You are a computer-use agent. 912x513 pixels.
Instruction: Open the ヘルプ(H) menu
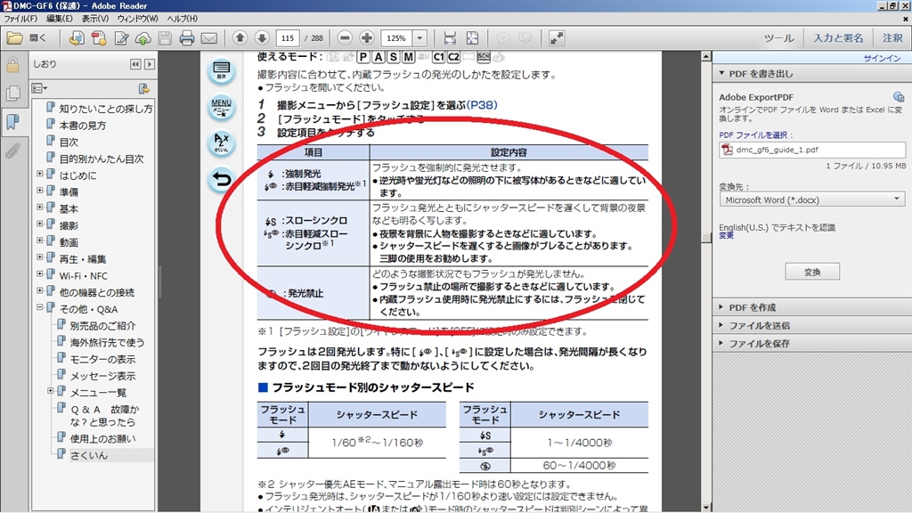pos(182,19)
